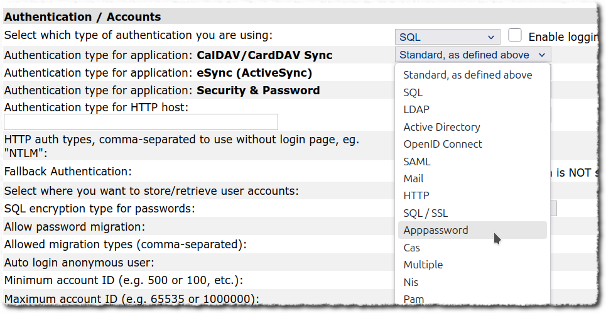Collapse the CalDAV/CardDAV Sync authentication dropdown

tap(472, 55)
